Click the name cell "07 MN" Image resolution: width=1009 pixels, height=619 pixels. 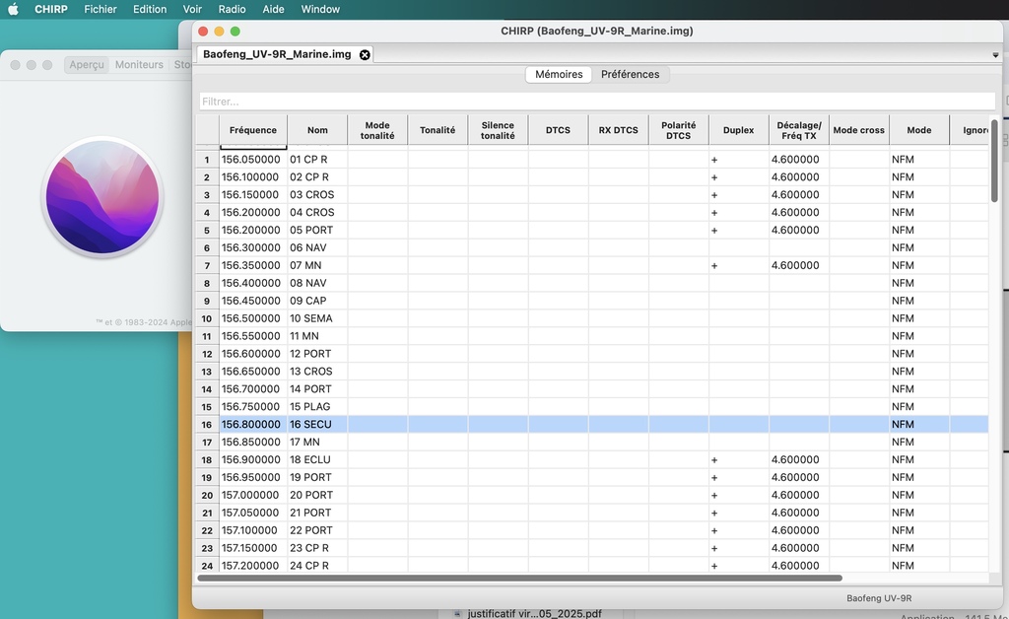(317, 266)
